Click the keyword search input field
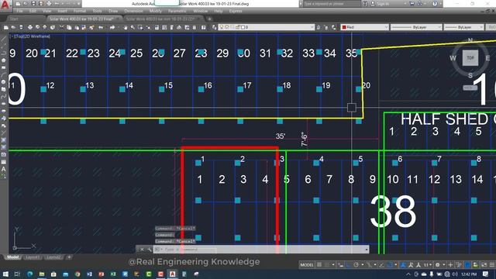This screenshot has height=279, width=496. click(x=332, y=4)
